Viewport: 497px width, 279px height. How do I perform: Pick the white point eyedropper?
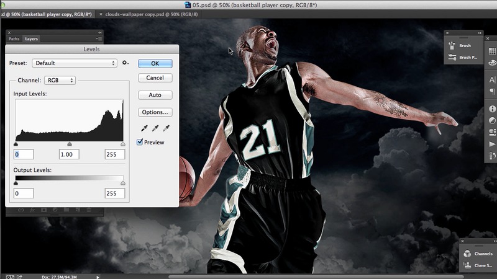click(x=166, y=128)
